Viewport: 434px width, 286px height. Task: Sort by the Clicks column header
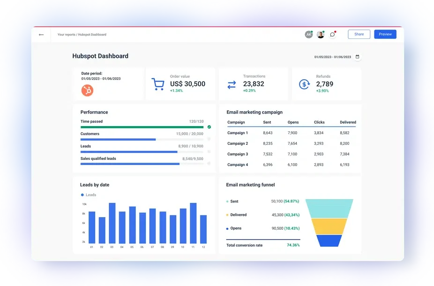pyautogui.click(x=319, y=122)
